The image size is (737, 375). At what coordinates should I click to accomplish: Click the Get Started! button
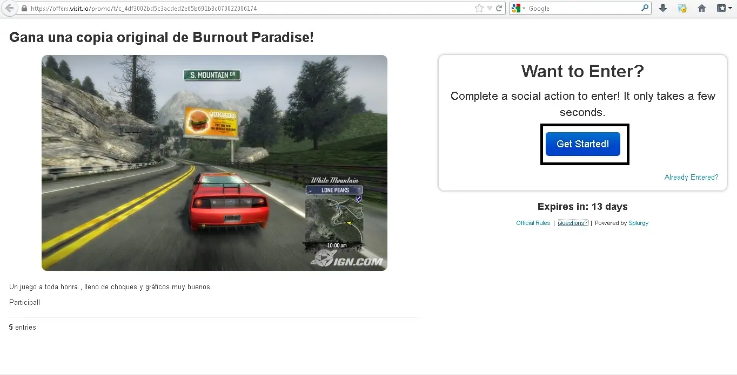point(583,144)
